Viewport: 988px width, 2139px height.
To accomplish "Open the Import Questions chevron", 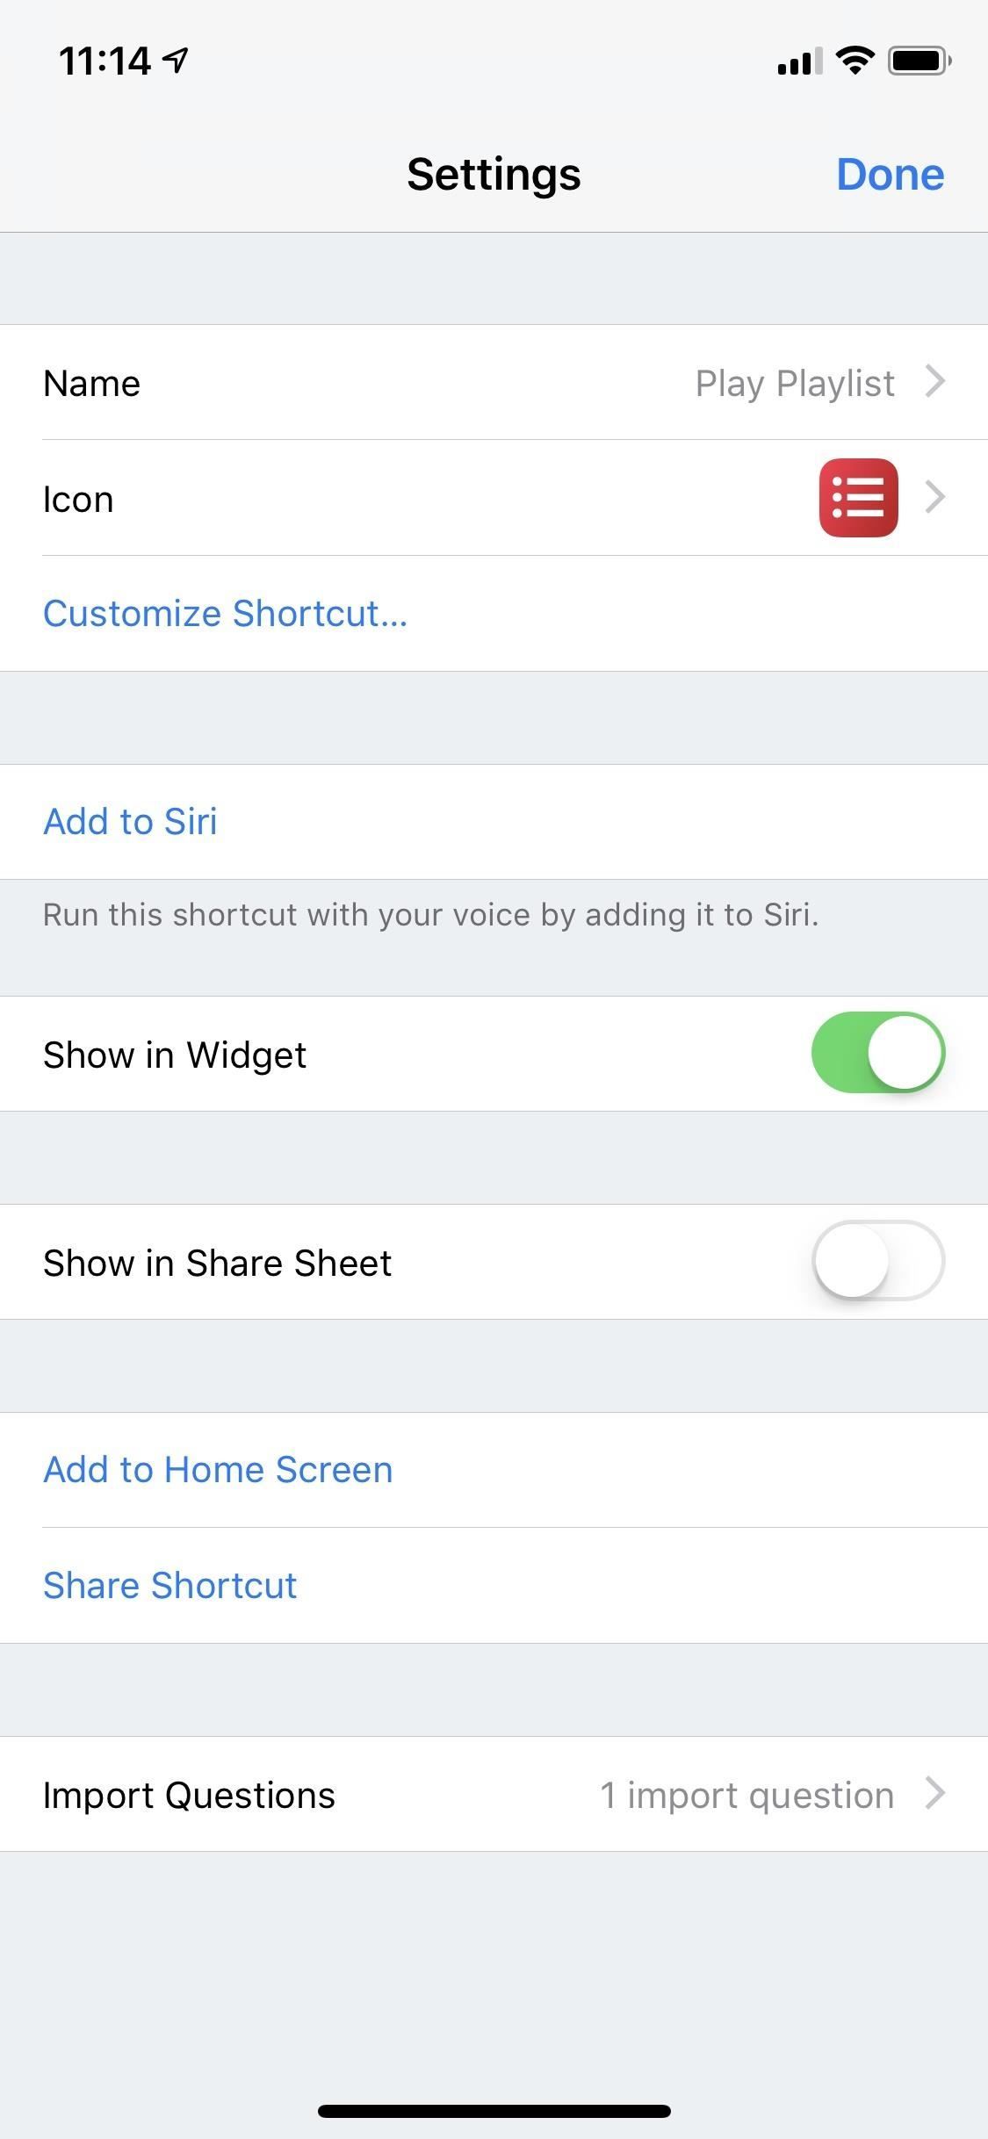I will [x=935, y=1794].
